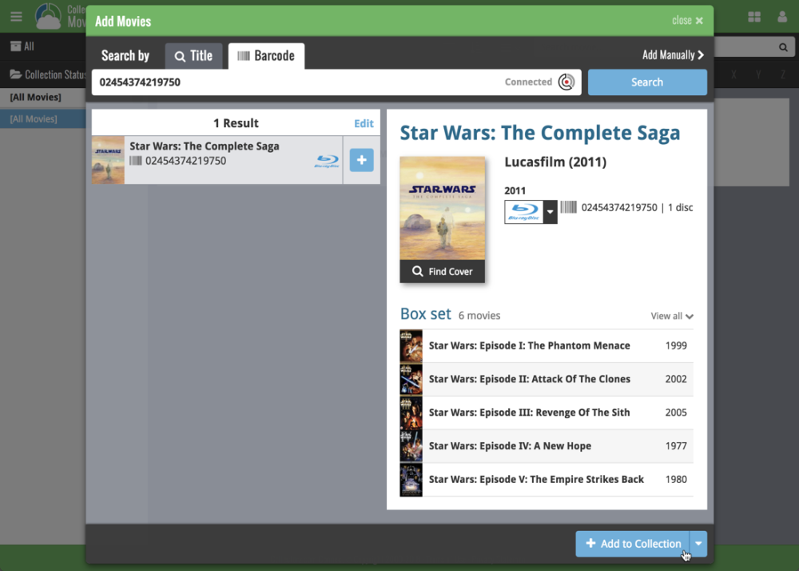799x571 pixels.
Task: Click the year 1999 next to Phantom Menace
Action: point(676,345)
